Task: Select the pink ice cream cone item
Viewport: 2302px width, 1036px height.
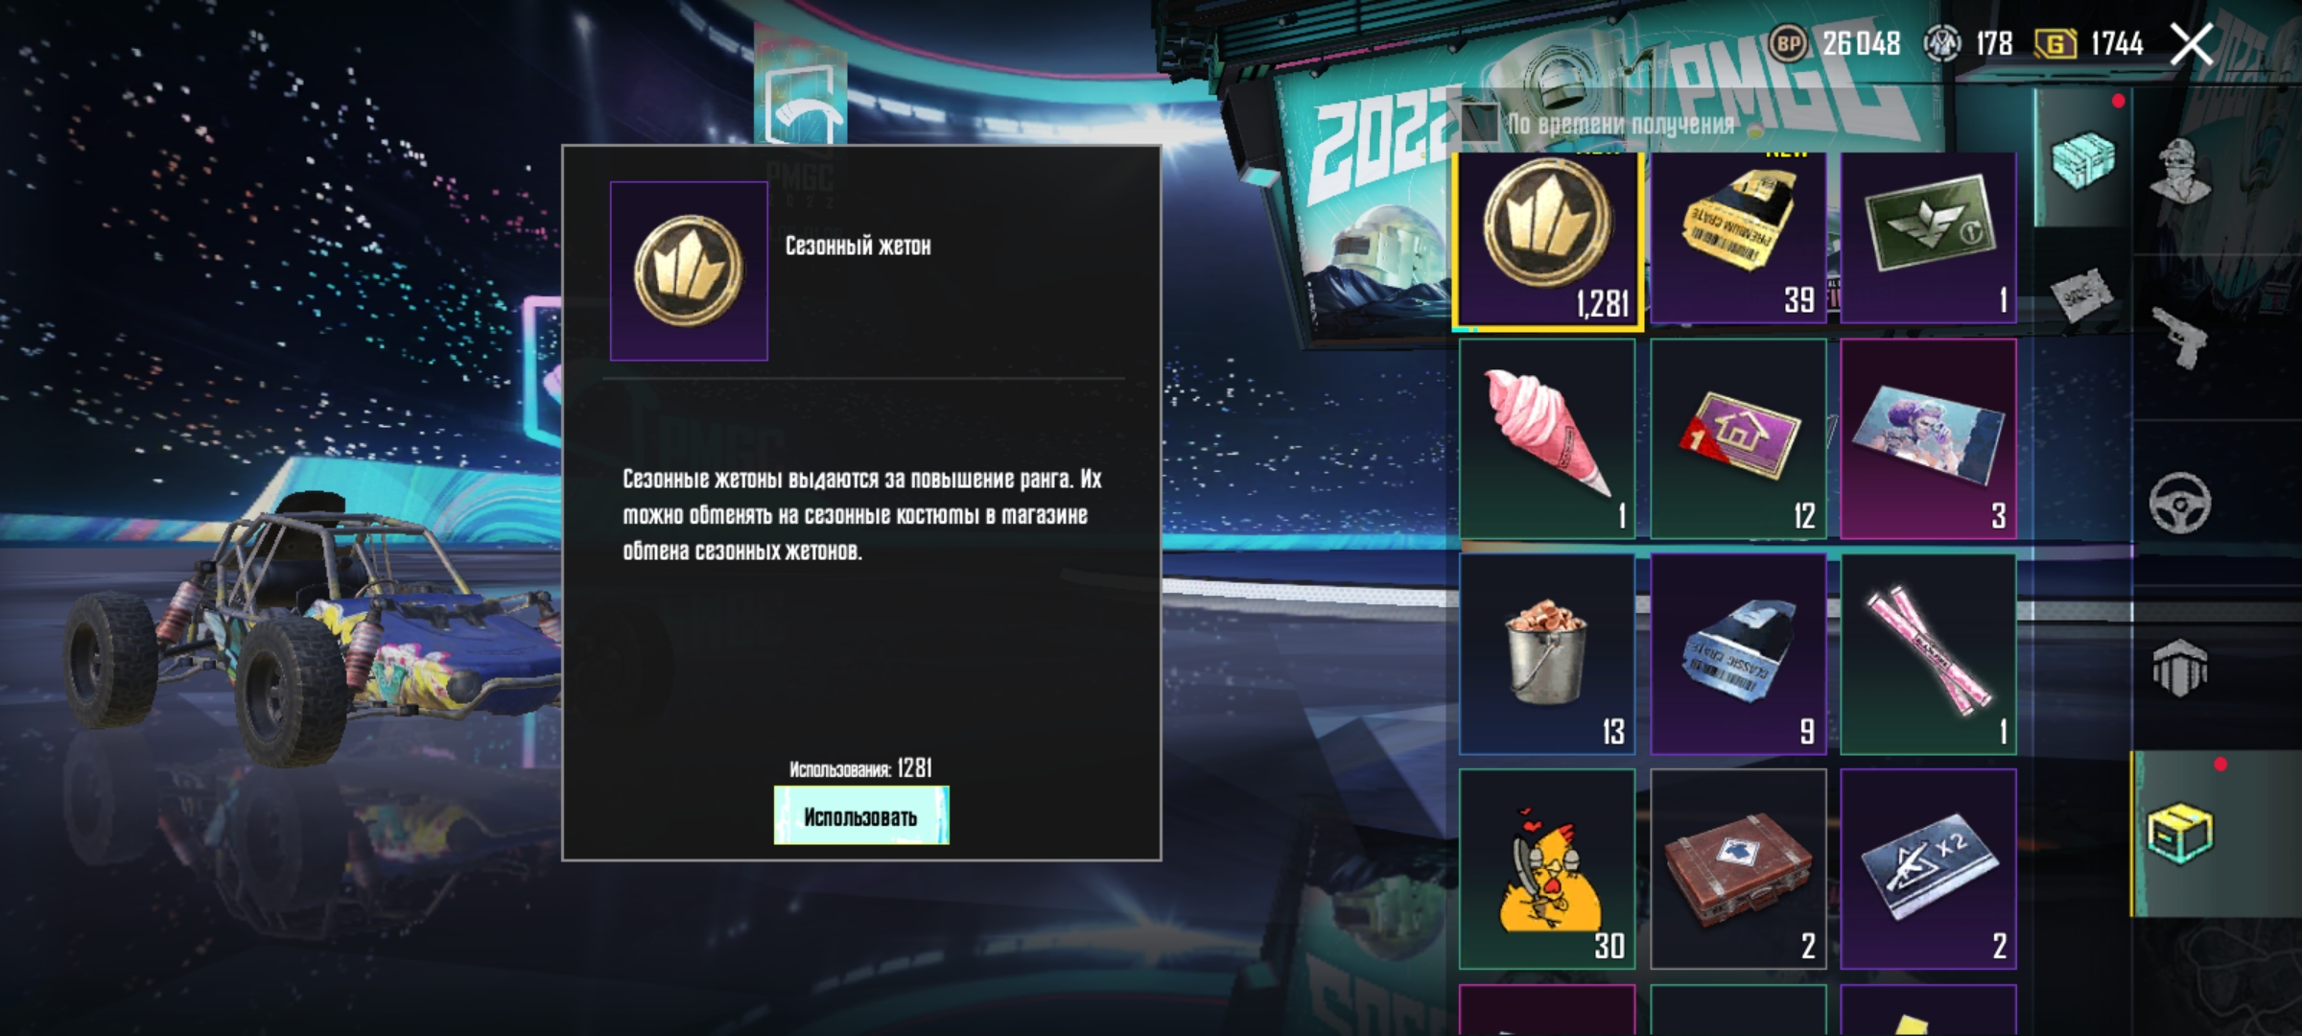Action: tap(1547, 438)
